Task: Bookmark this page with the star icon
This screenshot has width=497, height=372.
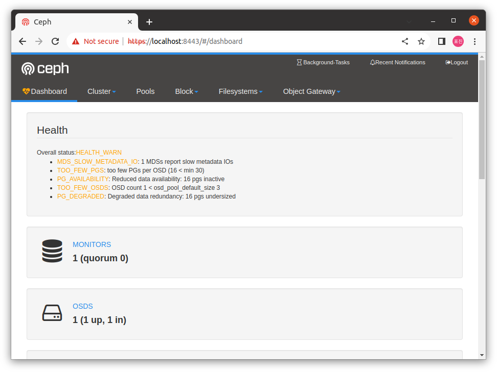Action: [421, 41]
